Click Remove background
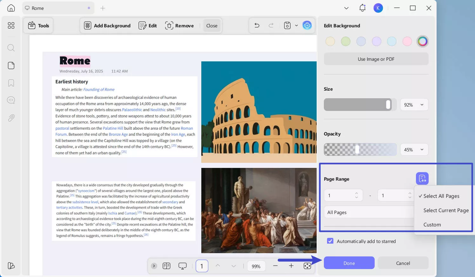 pyautogui.click(x=179, y=26)
